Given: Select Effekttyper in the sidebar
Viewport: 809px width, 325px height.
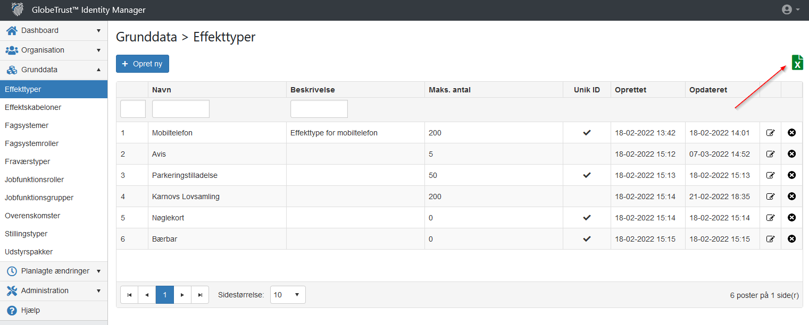Looking at the screenshot, I should point(54,89).
